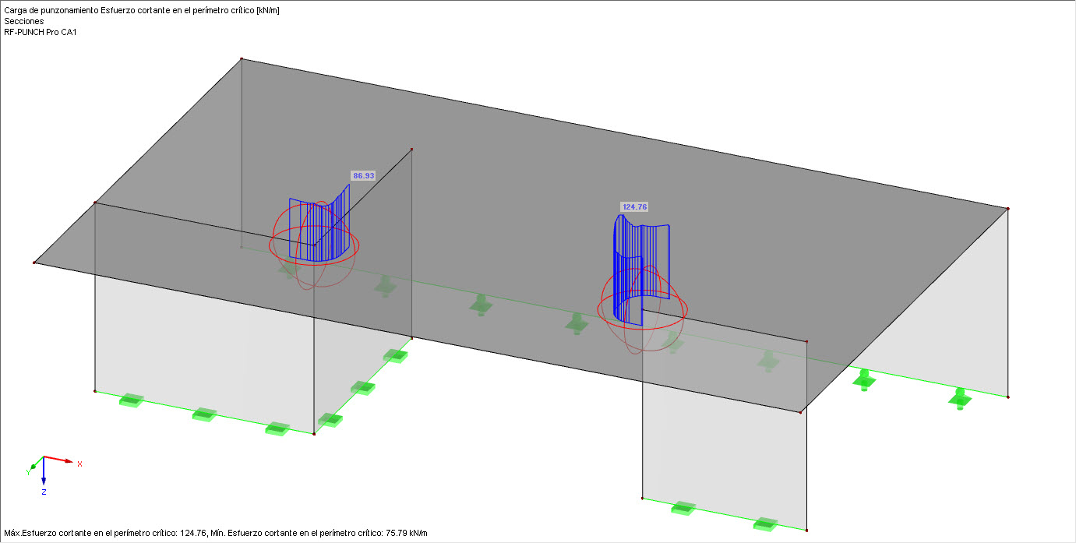Click the red X axis arrow label
The image size is (1076, 543).
[79, 464]
